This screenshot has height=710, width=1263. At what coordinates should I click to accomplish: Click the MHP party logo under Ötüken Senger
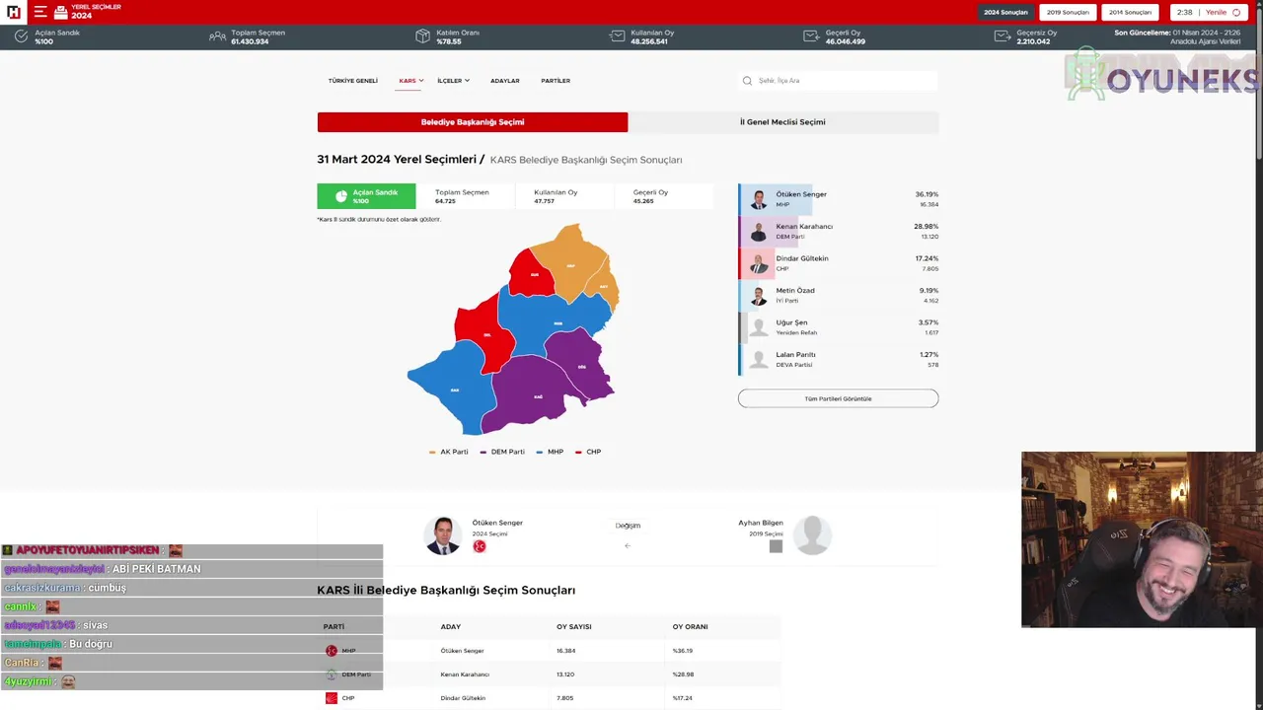480,546
